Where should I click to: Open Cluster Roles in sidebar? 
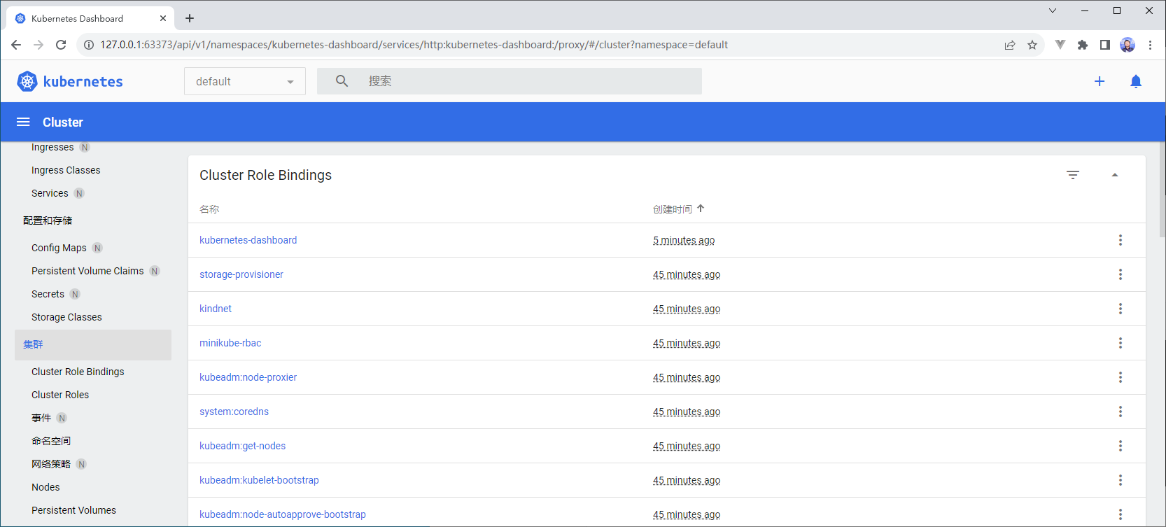coord(60,395)
